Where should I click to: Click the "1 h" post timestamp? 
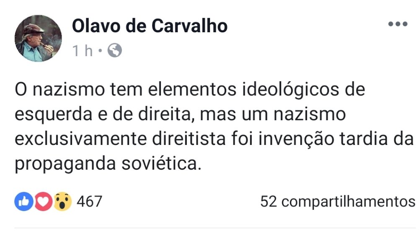click(x=82, y=51)
